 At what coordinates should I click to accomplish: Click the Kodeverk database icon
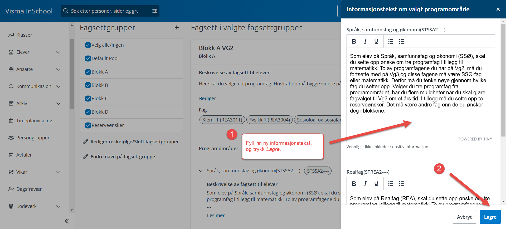[x=11, y=206]
